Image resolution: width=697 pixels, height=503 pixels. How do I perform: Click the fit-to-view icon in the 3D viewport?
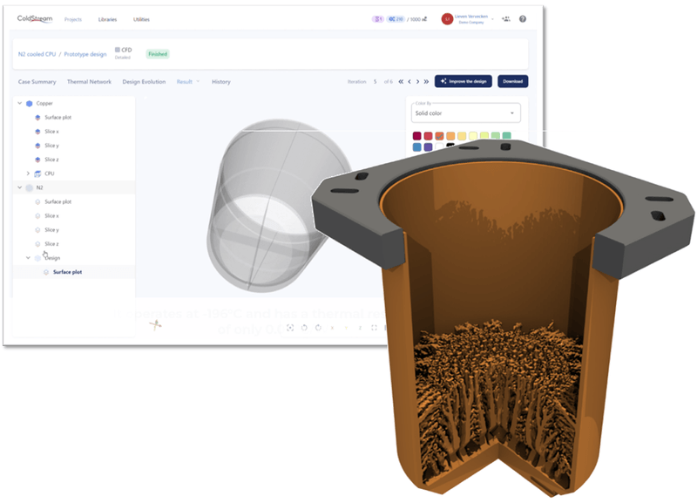[x=290, y=328]
